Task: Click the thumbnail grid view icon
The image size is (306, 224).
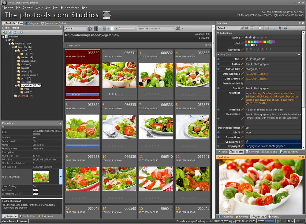Action: (x=112, y=29)
